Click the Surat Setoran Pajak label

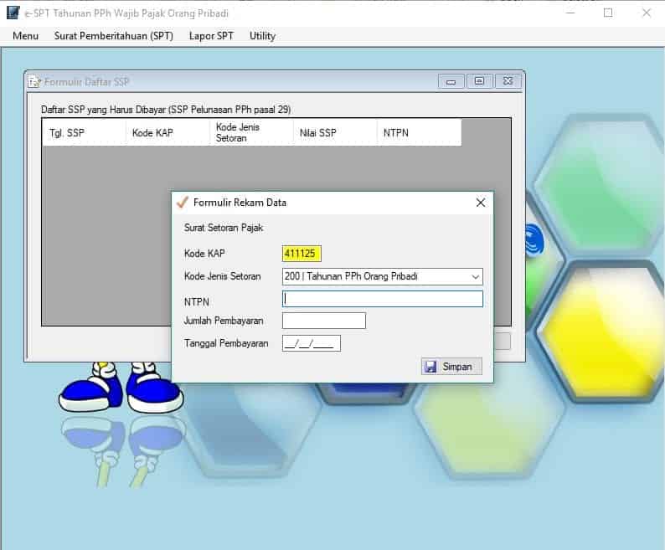(x=224, y=229)
